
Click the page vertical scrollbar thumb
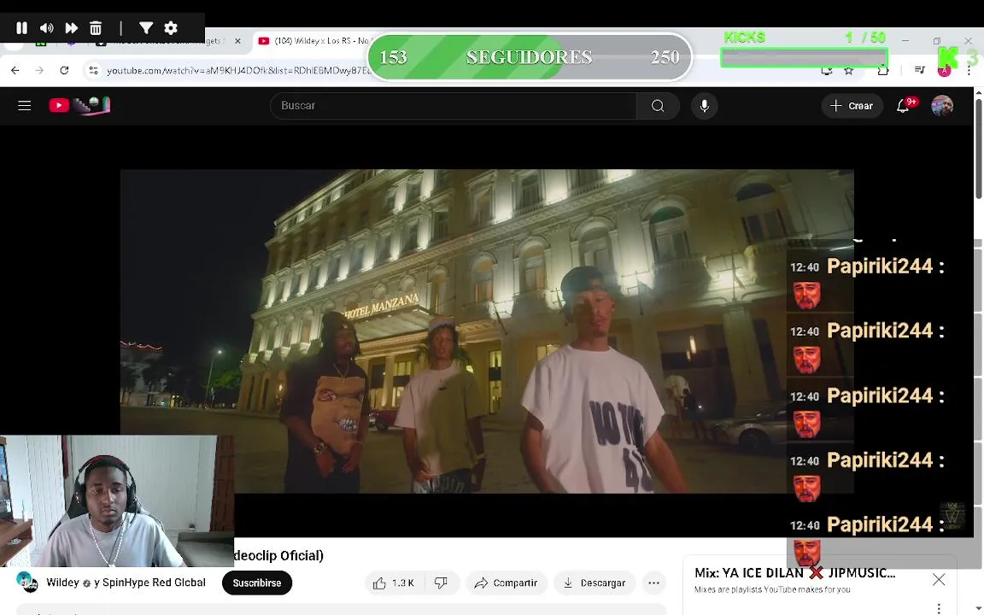click(978, 149)
